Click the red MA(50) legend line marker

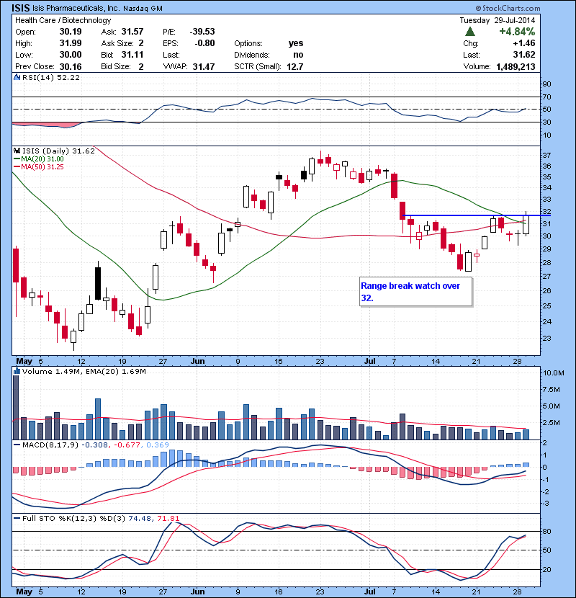pyautogui.click(x=17, y=167)
